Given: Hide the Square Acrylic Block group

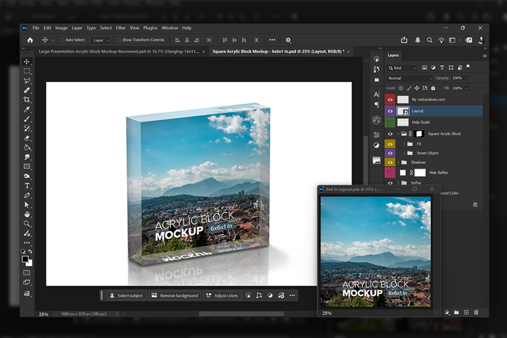Looking at the screenshot, I should click(390, 134).
